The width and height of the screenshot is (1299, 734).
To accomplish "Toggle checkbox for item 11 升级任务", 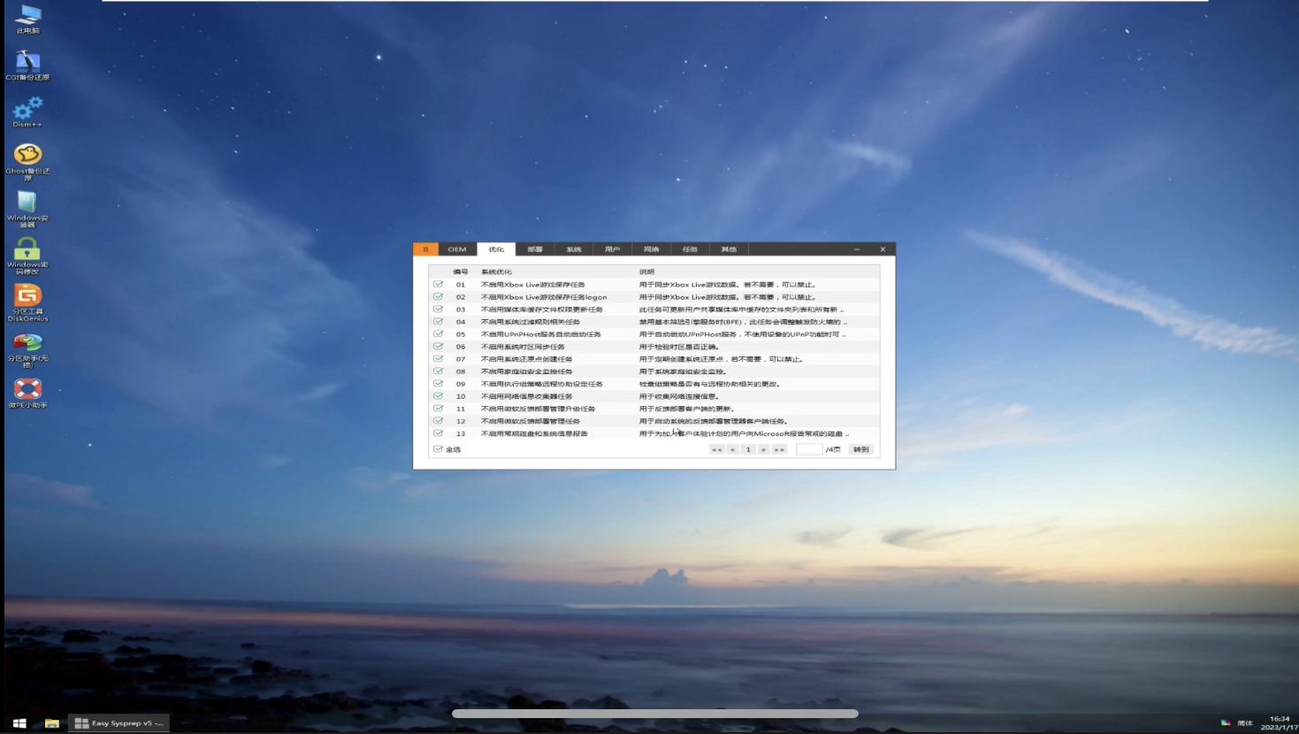I will click(438, 409).
